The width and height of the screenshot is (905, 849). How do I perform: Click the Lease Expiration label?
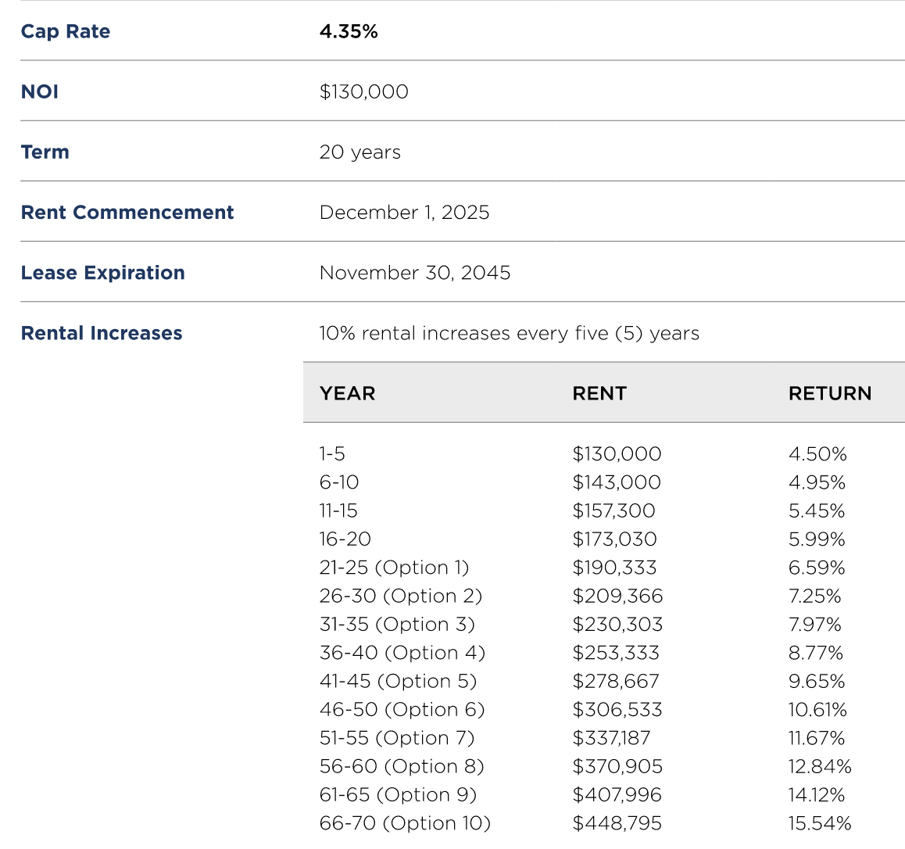click(x=102, y=272)
